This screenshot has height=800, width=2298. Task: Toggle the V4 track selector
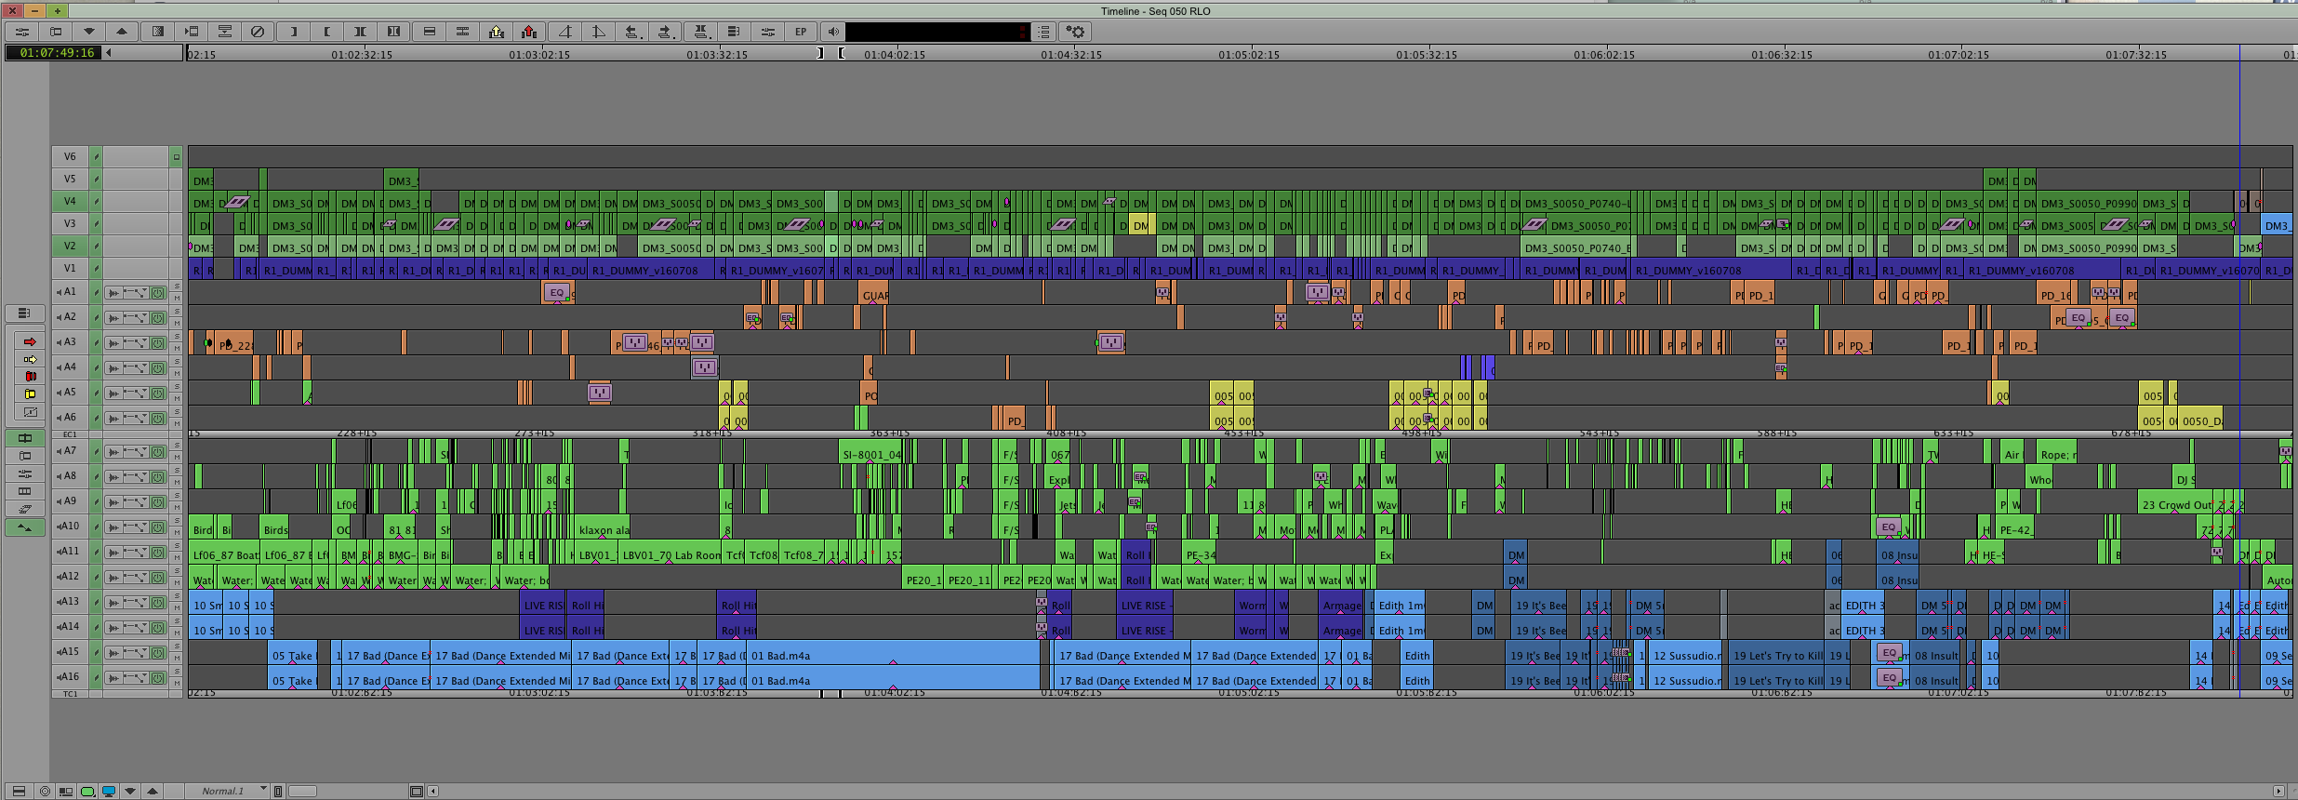70,201
